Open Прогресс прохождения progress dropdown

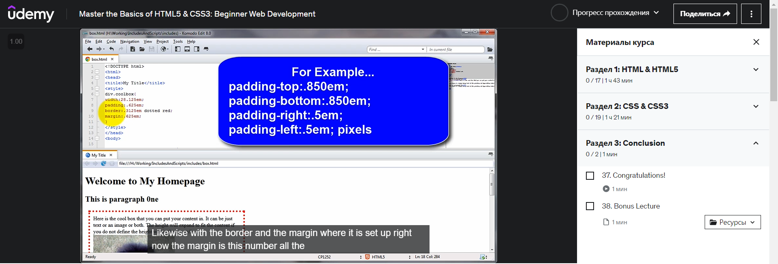[x=605, y=13]
